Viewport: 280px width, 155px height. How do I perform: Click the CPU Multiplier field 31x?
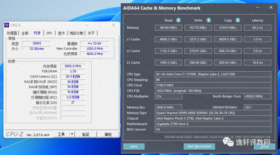tap(168, 96)
